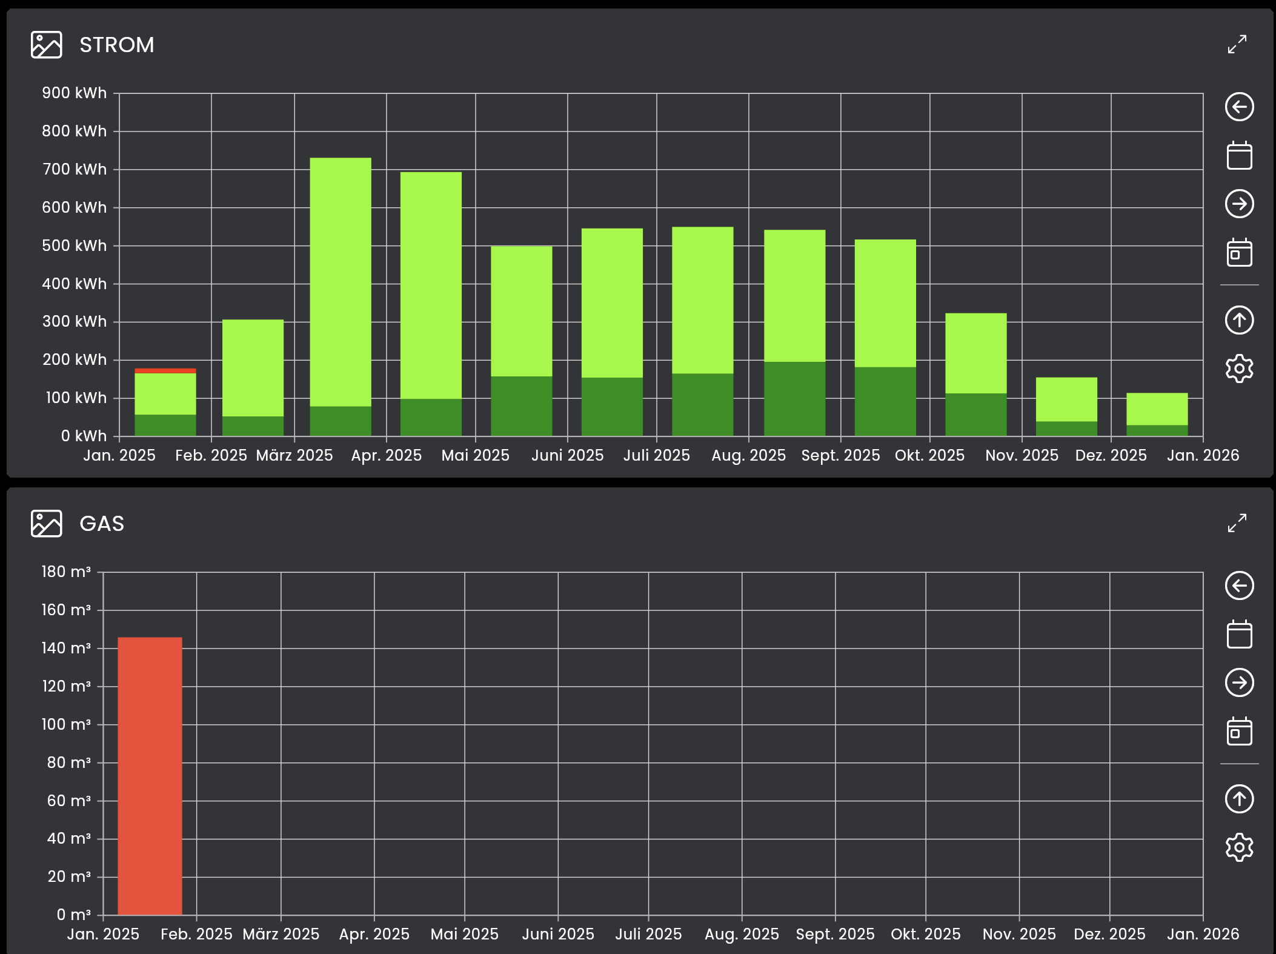This screenshot has height=954, width=1276.
Task: Expand the GAS panel to fullscreen
Action: (x=1237, y=523)
